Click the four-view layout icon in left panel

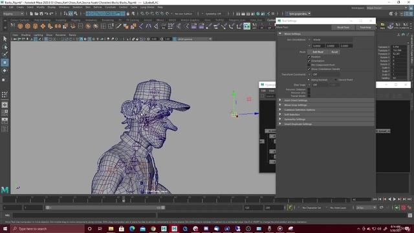(x=5, y=113)
